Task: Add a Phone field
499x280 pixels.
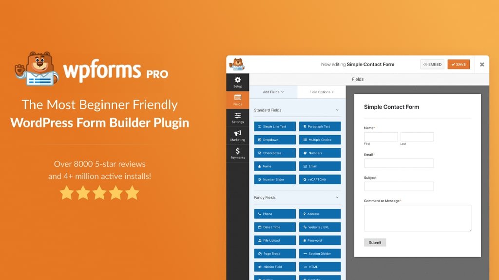Action: tap(275, 214)
